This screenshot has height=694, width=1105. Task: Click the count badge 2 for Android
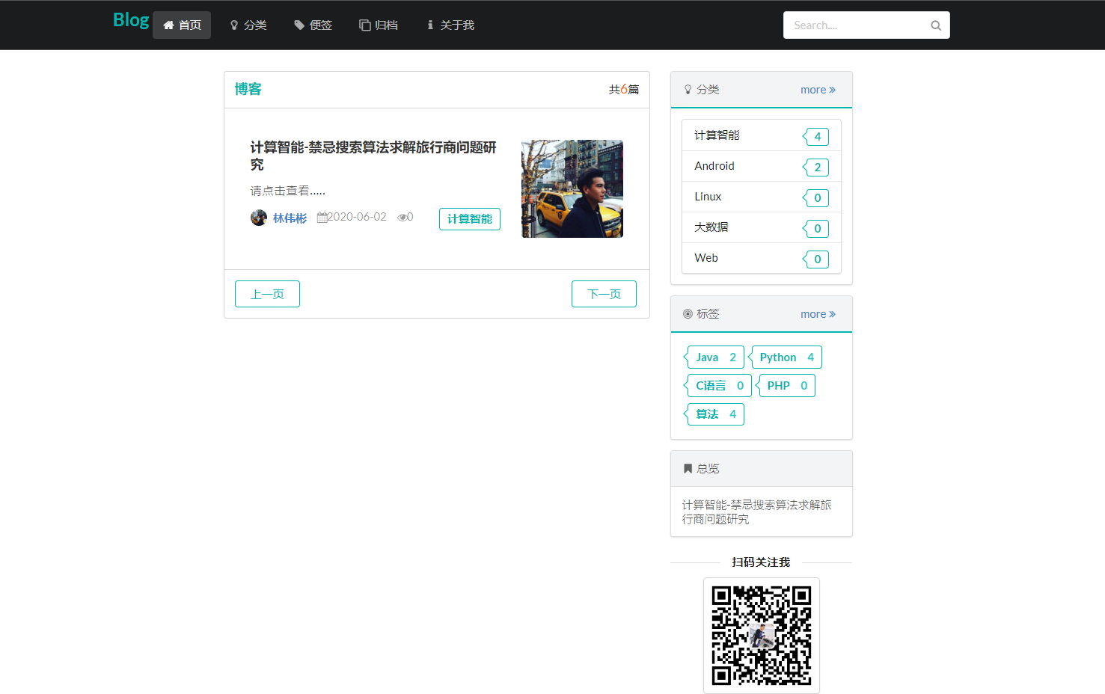click(816, 168)
